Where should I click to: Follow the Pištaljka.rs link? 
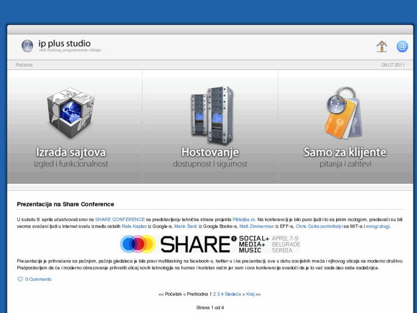244,219
